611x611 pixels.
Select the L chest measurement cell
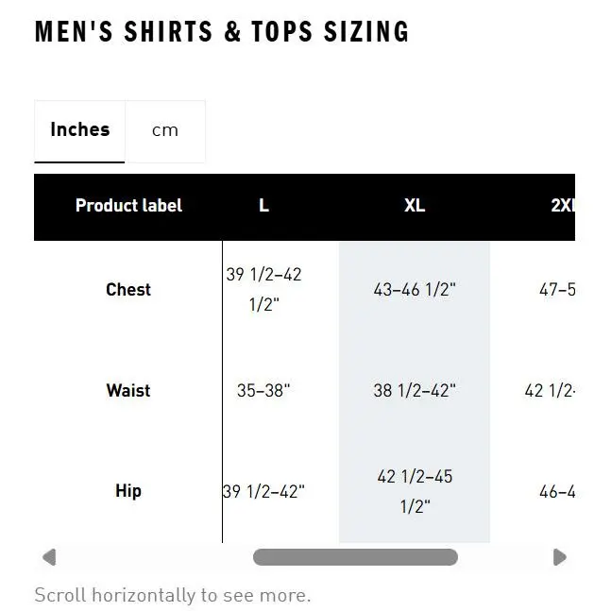pyautogui.click(x=263, y=290)
